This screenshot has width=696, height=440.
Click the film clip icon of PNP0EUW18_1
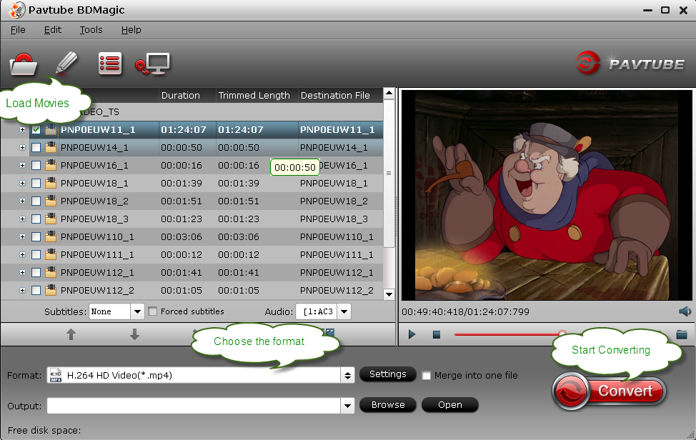(51, 183)
